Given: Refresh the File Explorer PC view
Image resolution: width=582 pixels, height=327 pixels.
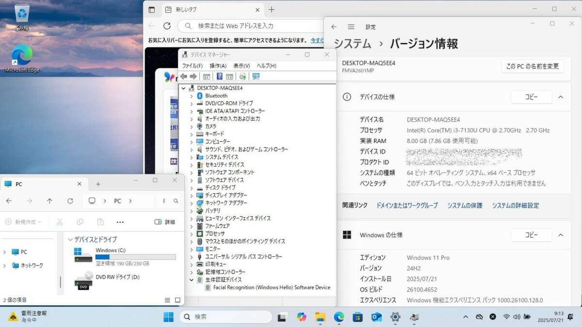Looking at the screenshot, I should click(70, 201).
